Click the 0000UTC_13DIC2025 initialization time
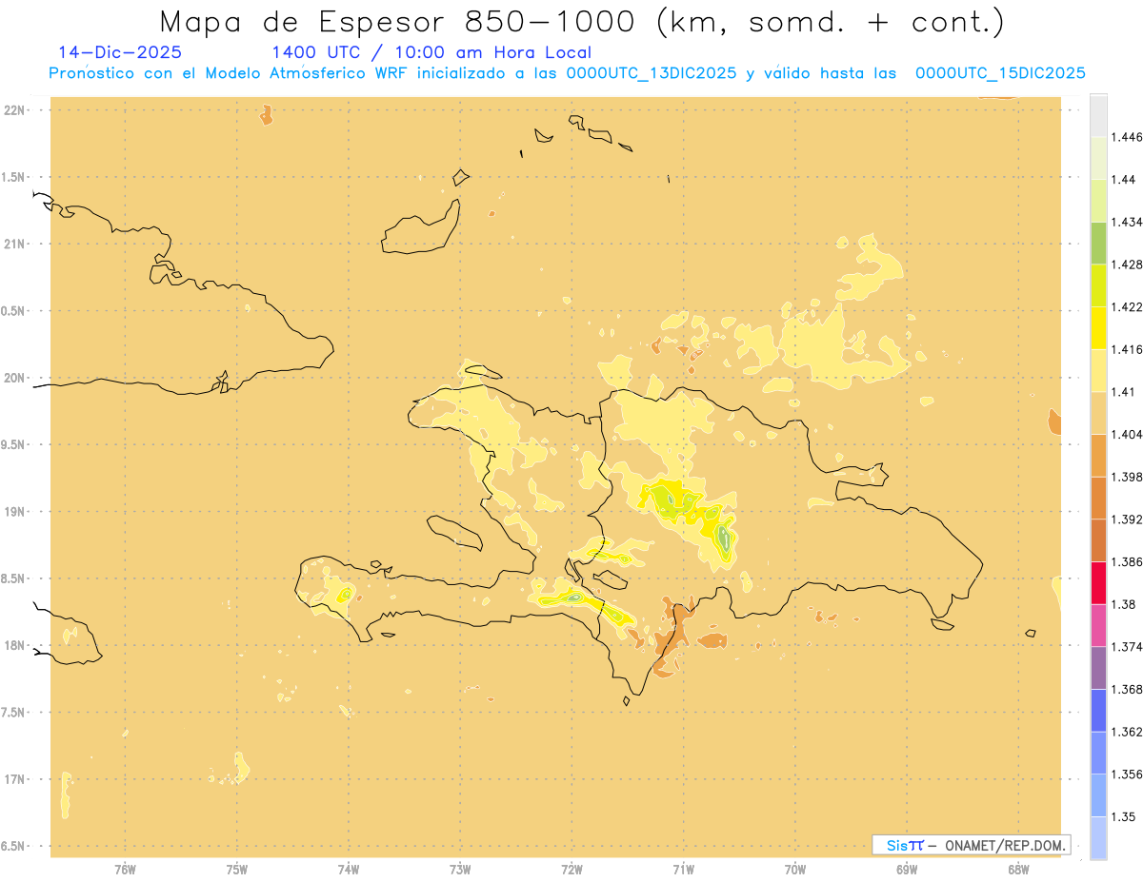Screen dimensions: 1143x882 coord(652,73)
